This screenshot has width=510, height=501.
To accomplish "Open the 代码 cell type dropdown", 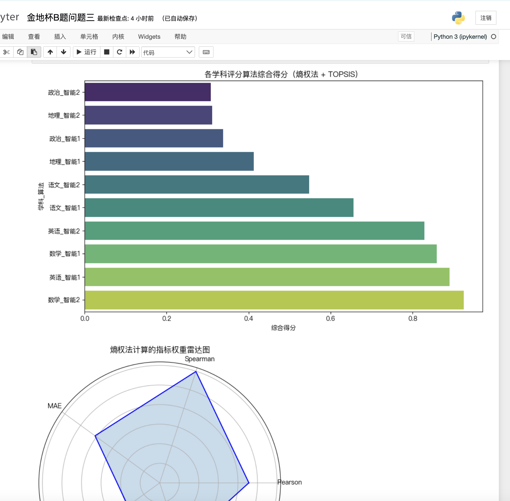I will (168, 52).
